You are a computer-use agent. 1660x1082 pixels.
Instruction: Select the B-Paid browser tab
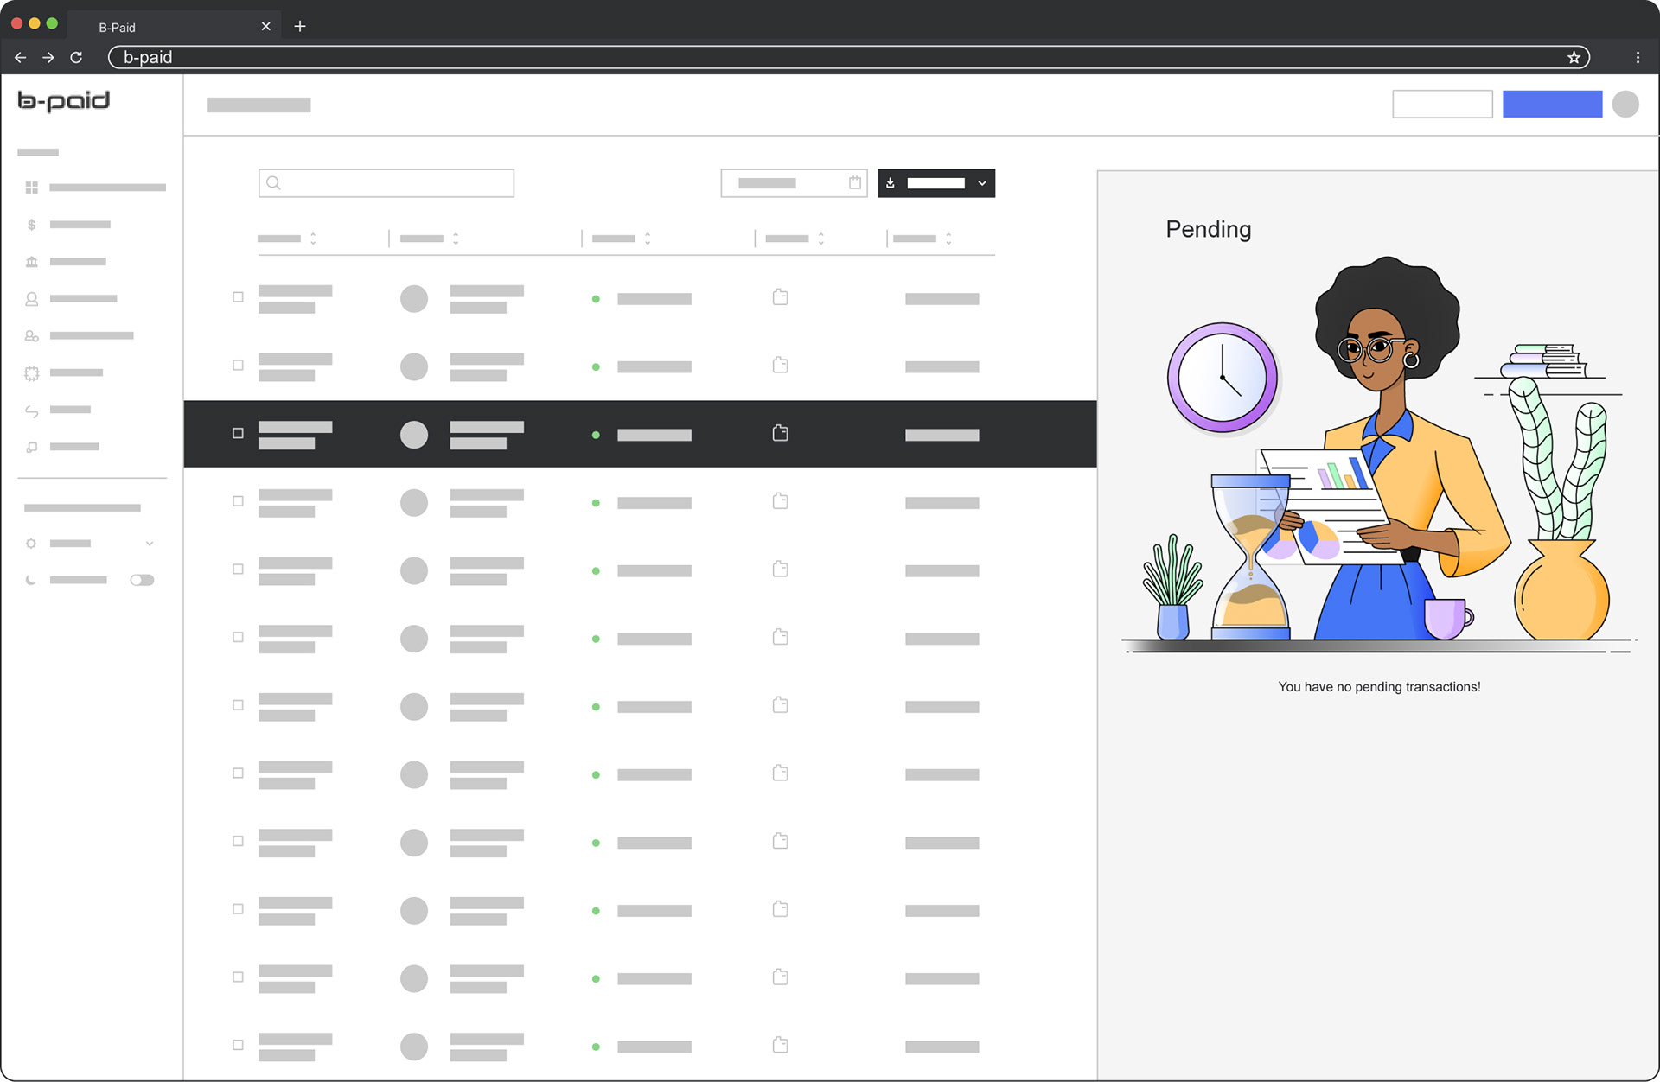pyautogui.click(x=117, y=27)
